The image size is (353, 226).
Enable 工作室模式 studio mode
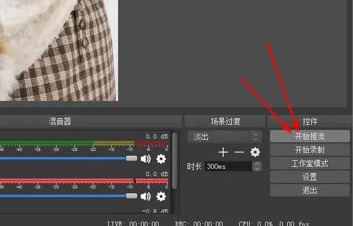point(310,163)
